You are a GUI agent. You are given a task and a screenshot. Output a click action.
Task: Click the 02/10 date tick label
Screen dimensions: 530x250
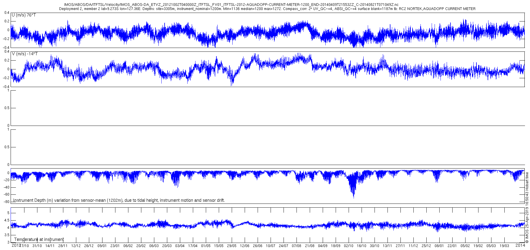coord(349,246)
